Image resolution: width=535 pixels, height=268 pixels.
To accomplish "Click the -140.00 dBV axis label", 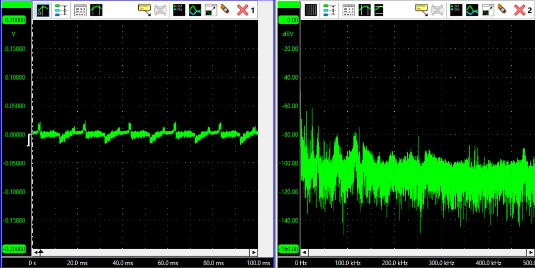I will point(289,221).
